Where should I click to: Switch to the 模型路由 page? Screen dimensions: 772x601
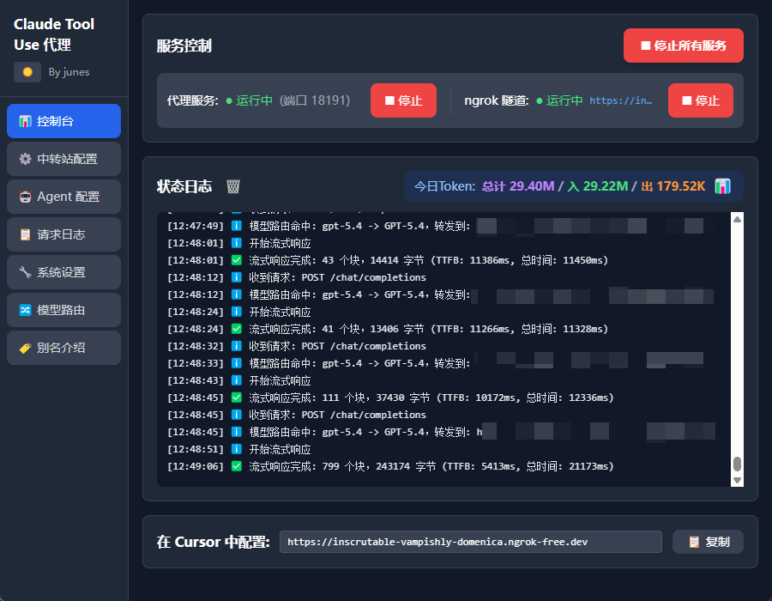[64, 310]
